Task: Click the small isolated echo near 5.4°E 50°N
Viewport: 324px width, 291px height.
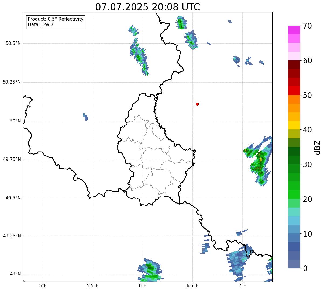Action: (85, 117)
